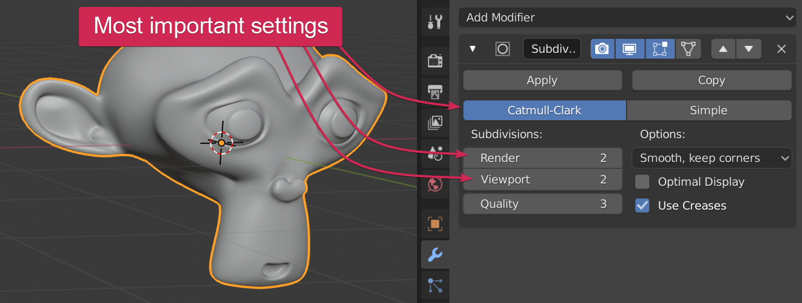The image size is (802, 303).
Task: Toggle modifier display in render (camera icon)
Action: point(602,49)
